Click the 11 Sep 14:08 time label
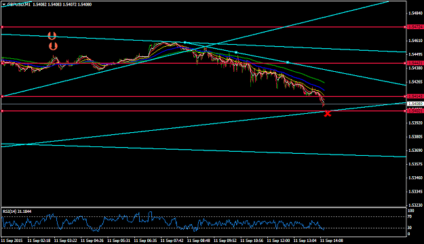Image resolution: width=424 pixels, height=244 pixels. 332,241
